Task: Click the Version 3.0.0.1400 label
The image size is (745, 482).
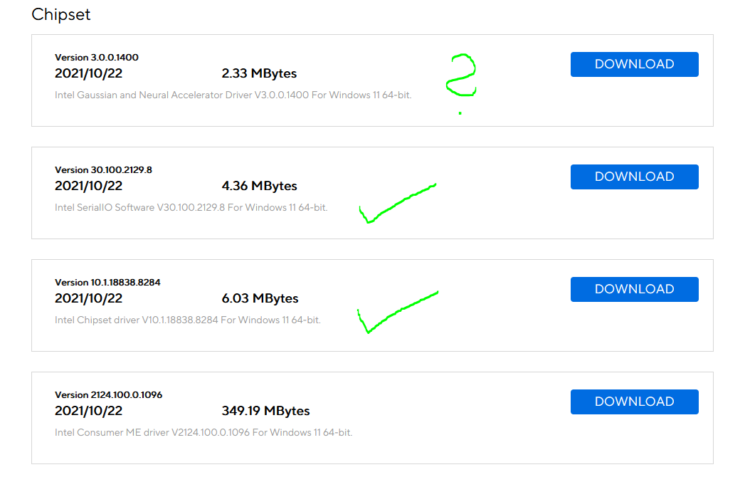Action: click(97, 58)
